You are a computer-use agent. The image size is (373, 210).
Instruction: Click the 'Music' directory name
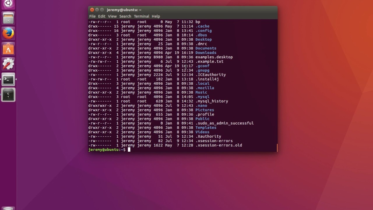point(201,92)
